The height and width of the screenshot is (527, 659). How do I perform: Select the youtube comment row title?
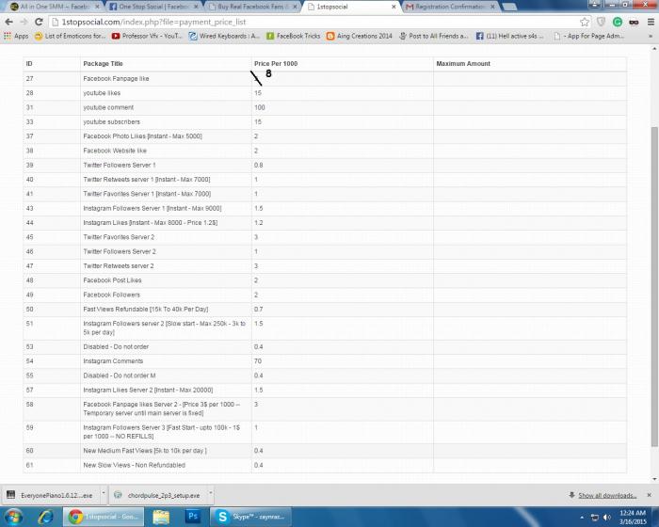108,107
